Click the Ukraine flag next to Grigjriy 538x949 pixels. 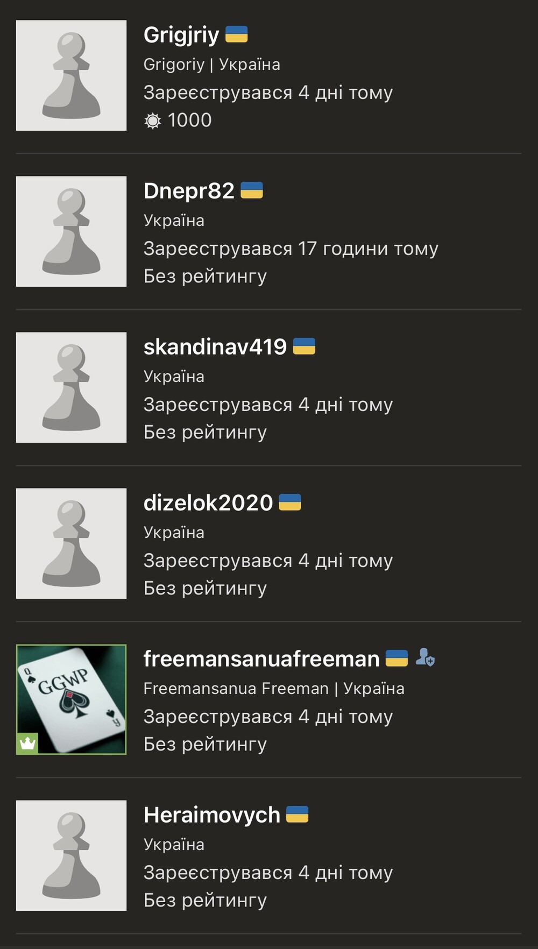(x=236, y=34)
